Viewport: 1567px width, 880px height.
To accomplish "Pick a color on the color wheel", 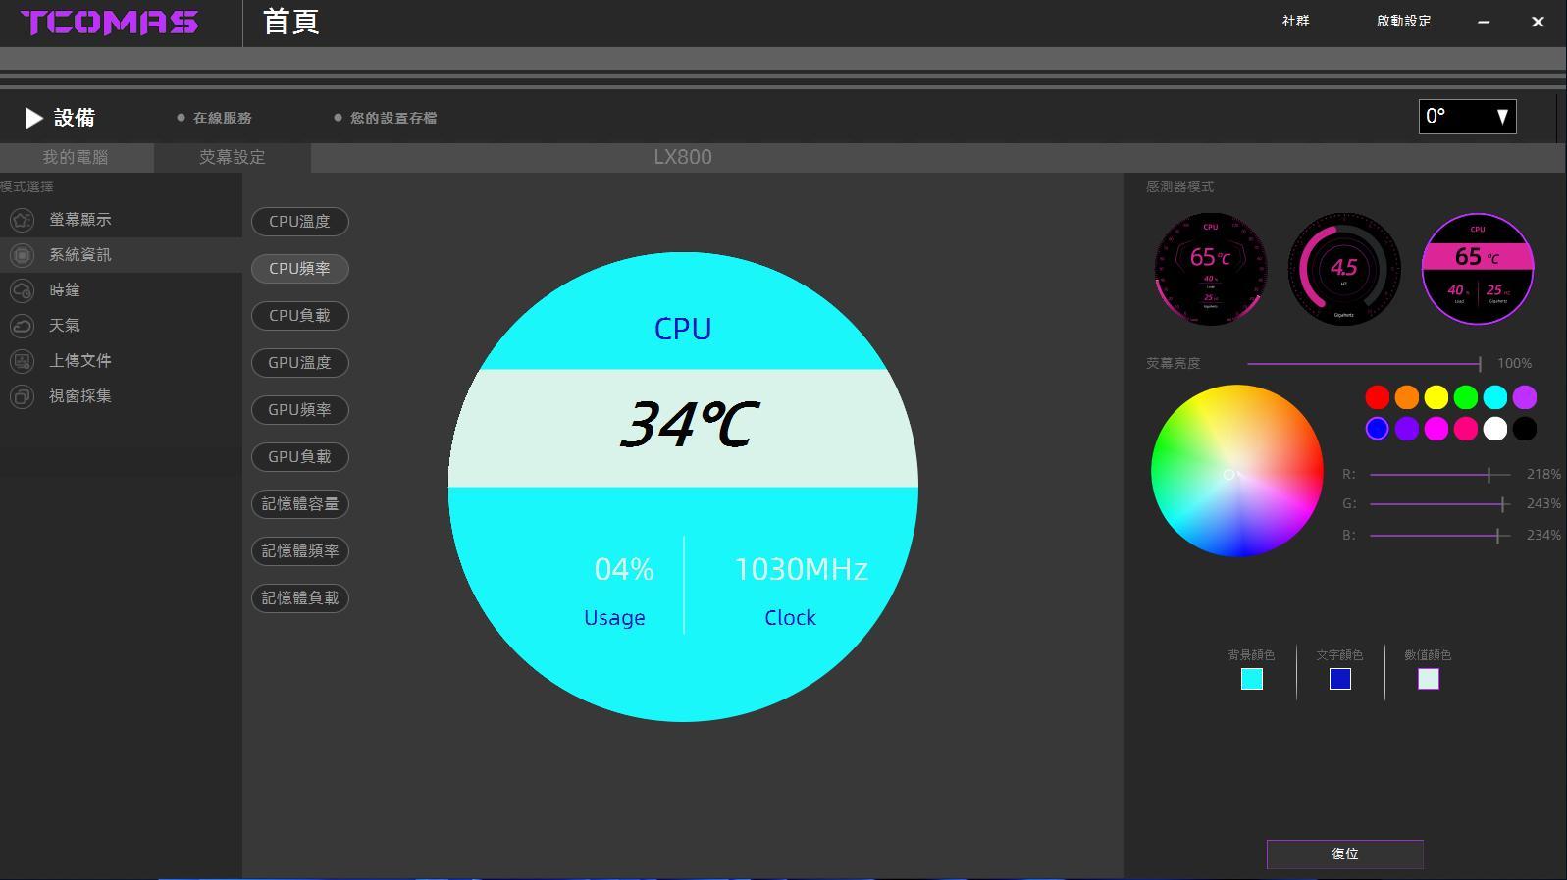I will click(x=1237, y=471).
